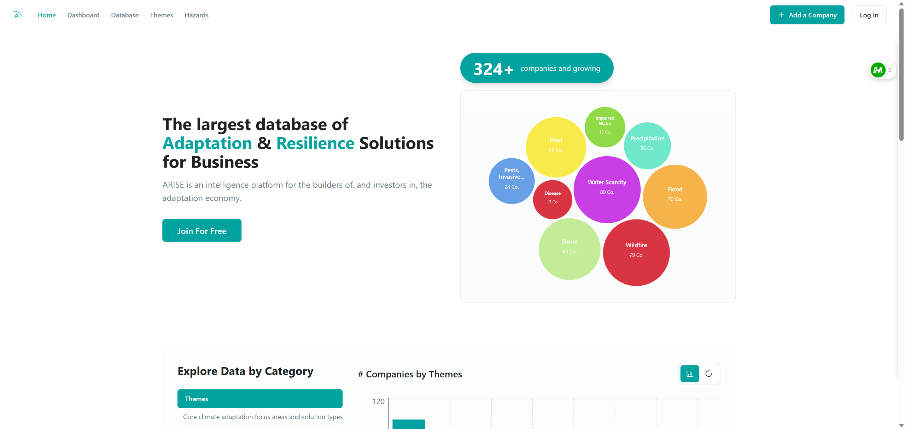Screen dimensions: 905x429
Task: Click the ARISE logo icon
Action: [17, 15]
